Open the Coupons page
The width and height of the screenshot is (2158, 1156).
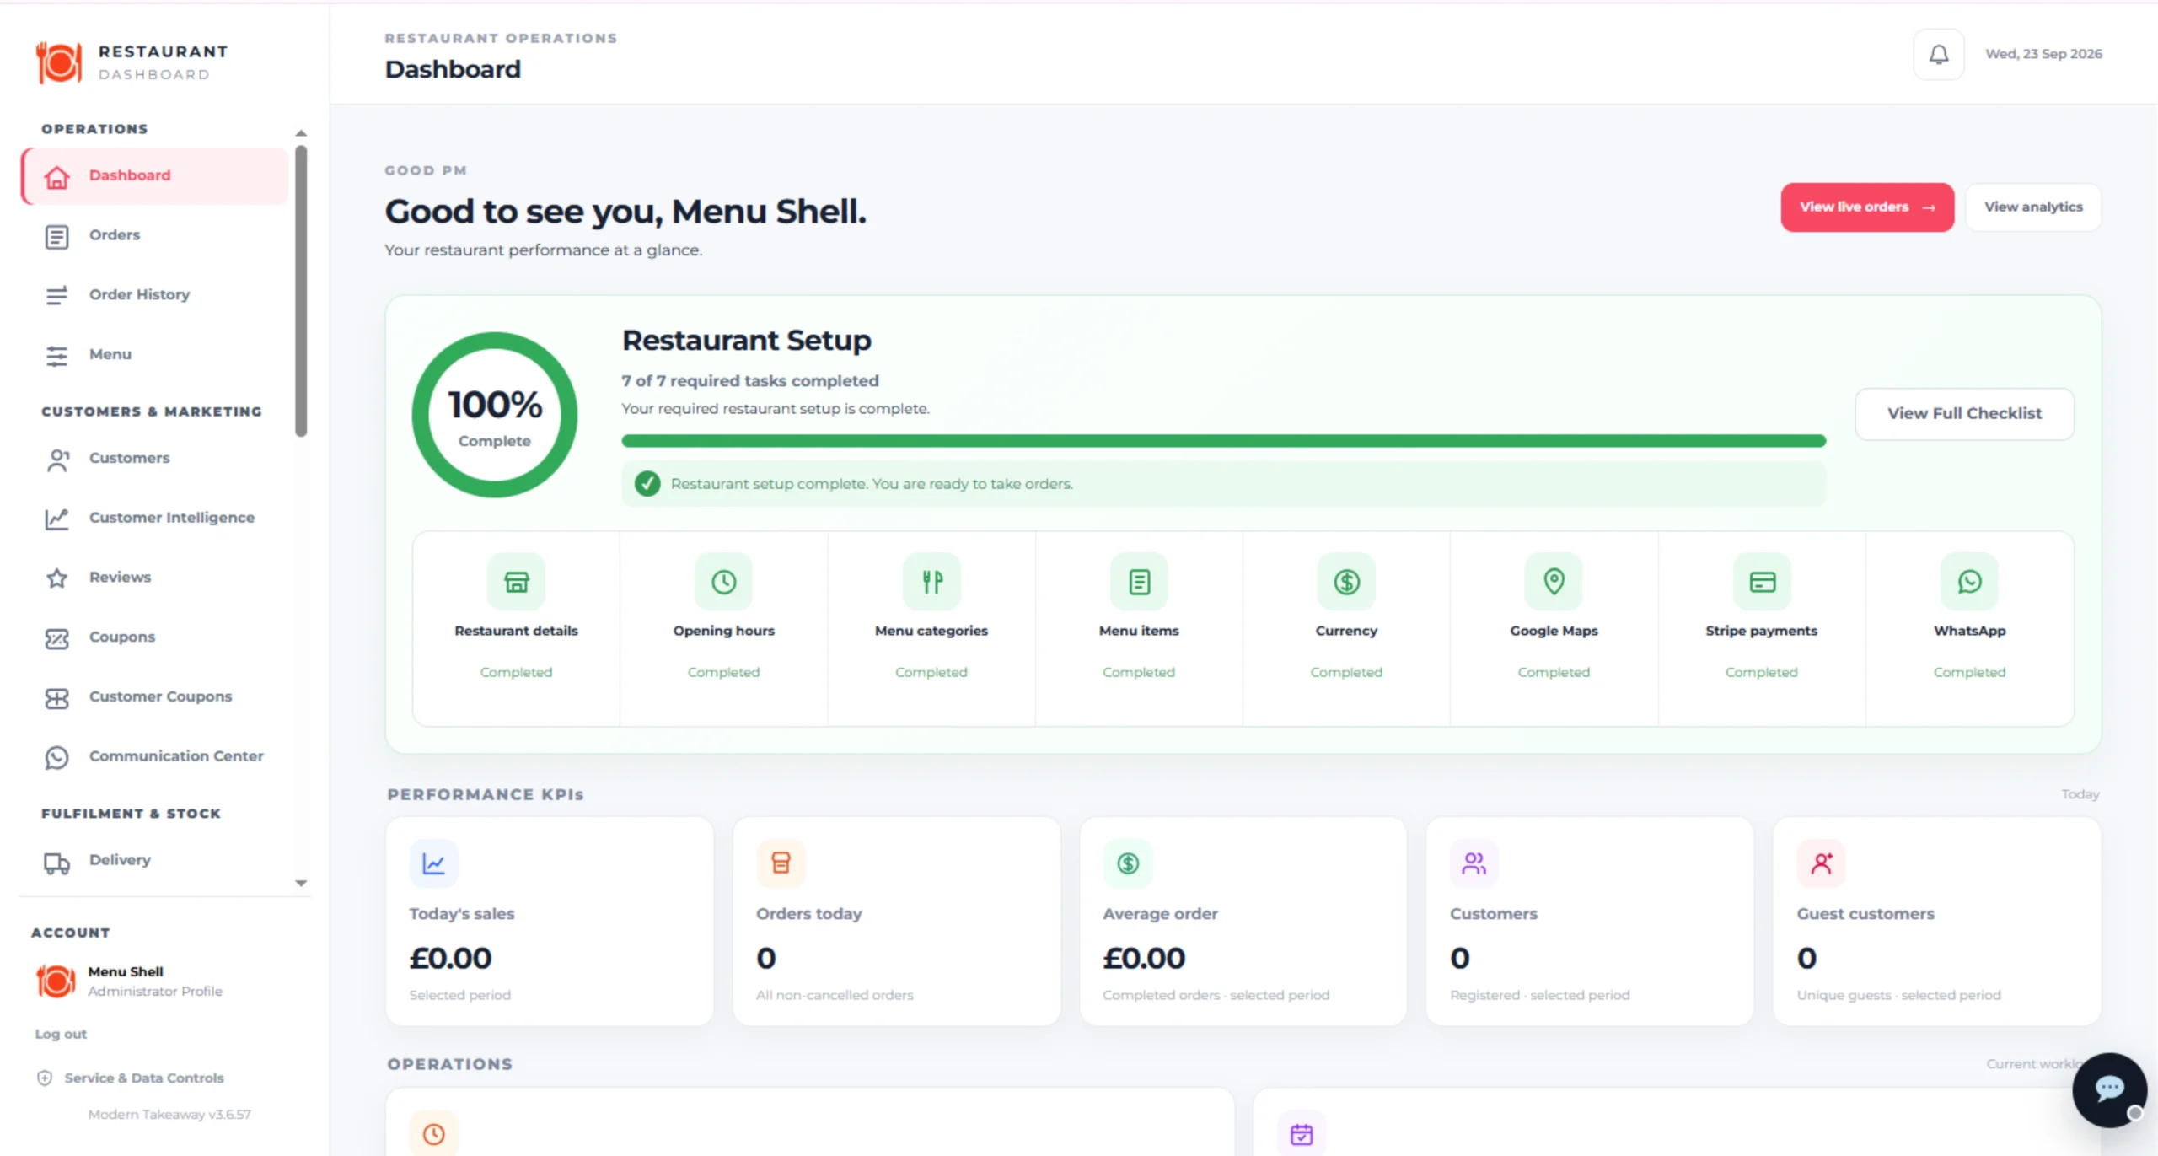pos(155,637)
